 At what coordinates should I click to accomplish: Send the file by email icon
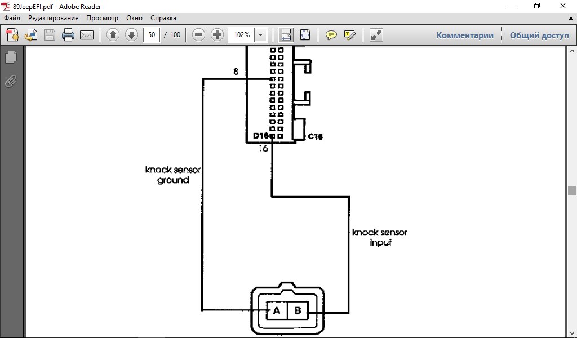tap(86, 35)
